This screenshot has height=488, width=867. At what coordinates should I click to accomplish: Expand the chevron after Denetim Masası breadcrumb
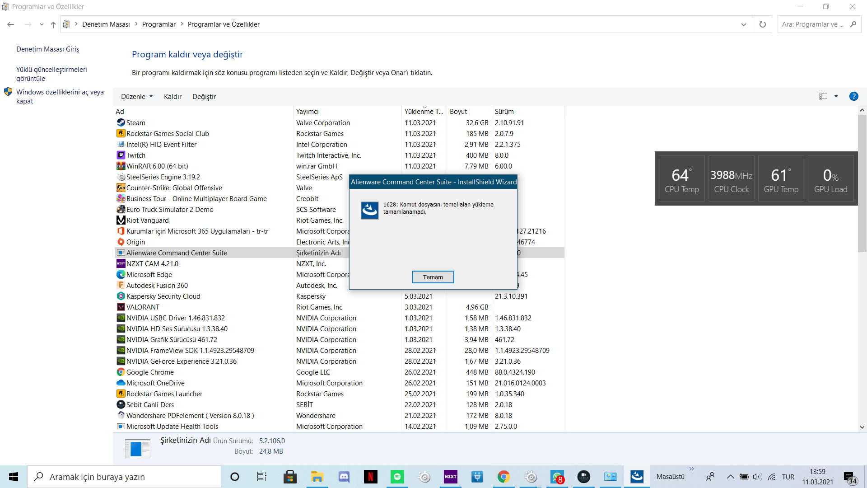click(136, 24)
